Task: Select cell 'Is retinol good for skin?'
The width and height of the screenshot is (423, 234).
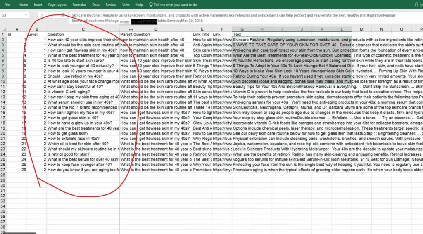Action: click(83, 154)
